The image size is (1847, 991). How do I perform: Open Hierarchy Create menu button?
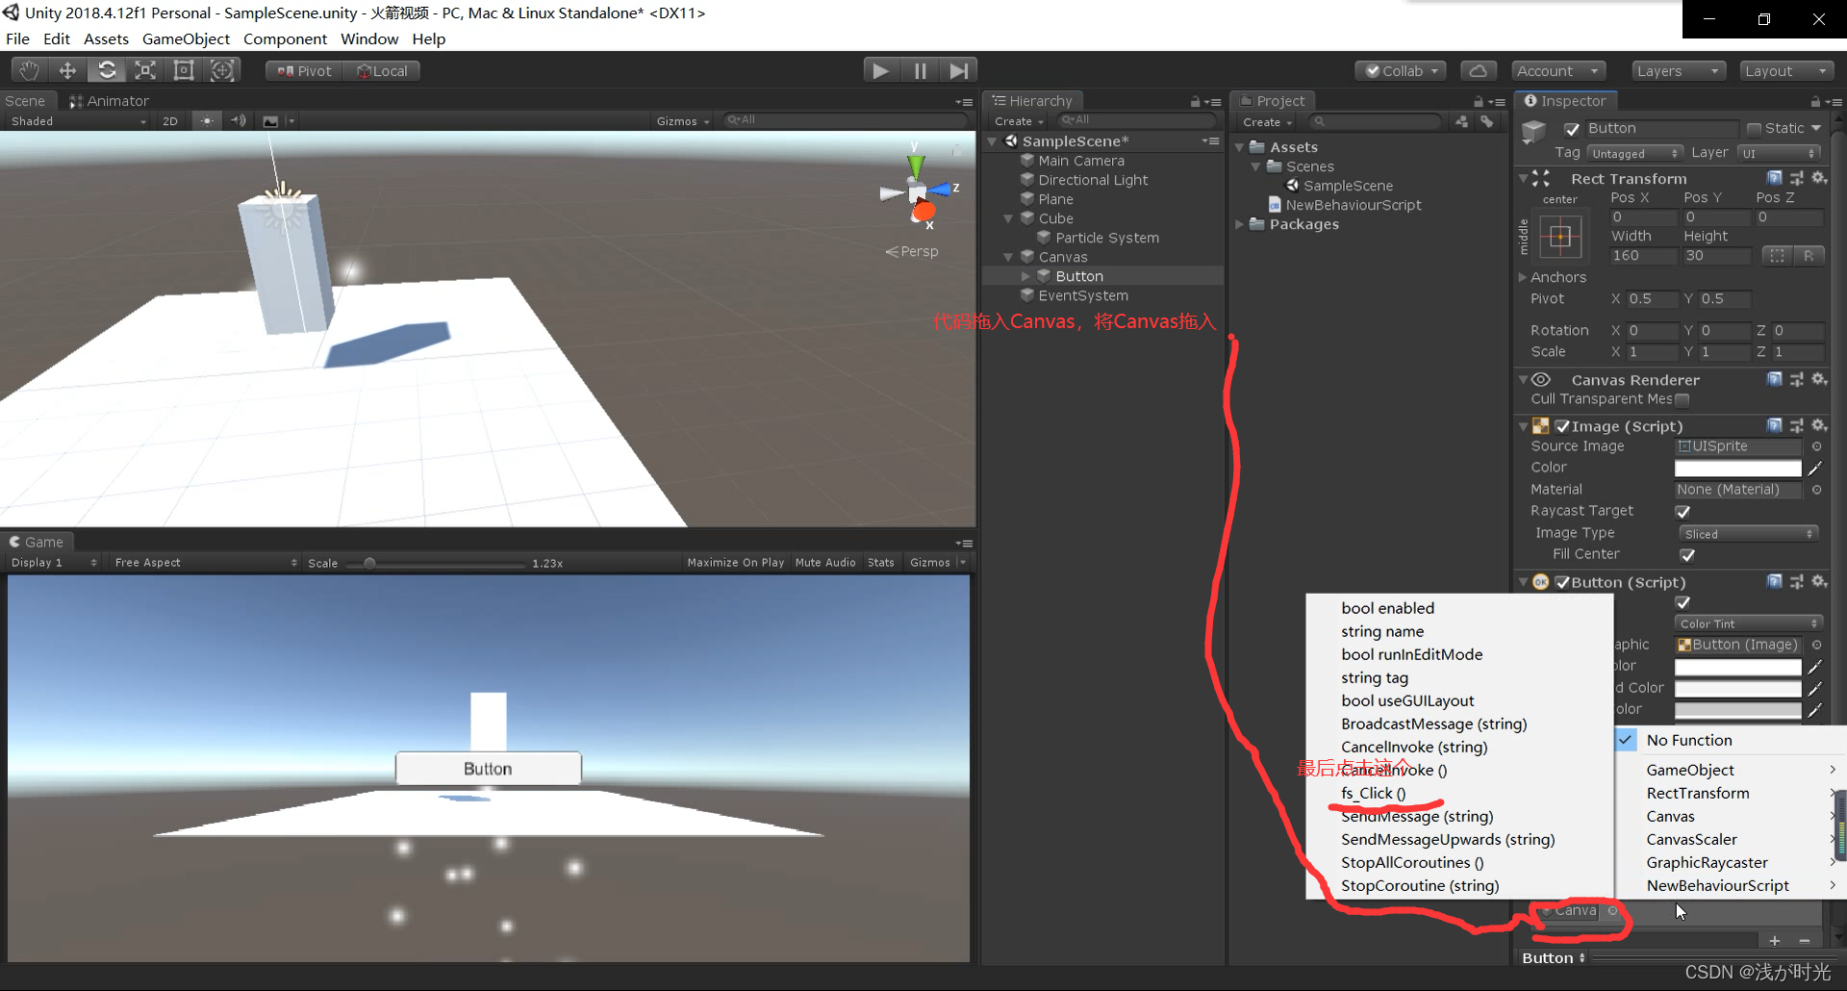point(1019,121)
